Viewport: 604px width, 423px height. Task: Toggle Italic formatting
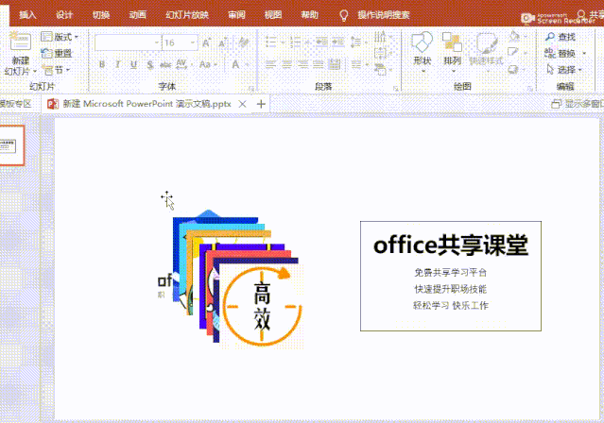pos(118,64)
